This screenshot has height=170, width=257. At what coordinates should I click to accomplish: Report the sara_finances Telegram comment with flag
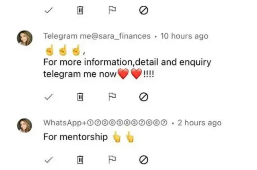click(112, 96)
